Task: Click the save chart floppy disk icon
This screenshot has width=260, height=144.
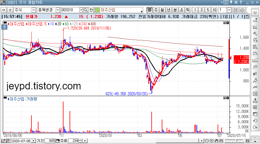Action: (236, 10)
